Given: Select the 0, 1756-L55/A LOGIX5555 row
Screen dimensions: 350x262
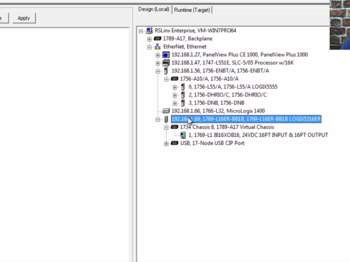Looking at the screenshot, I should [x=233, y=87].
